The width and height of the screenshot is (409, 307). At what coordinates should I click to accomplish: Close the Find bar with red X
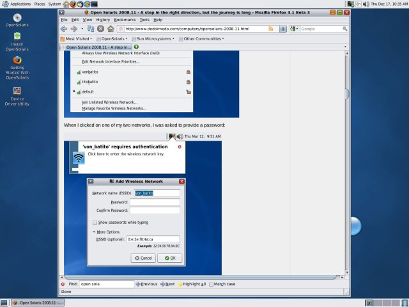click(x=63, y=284)
